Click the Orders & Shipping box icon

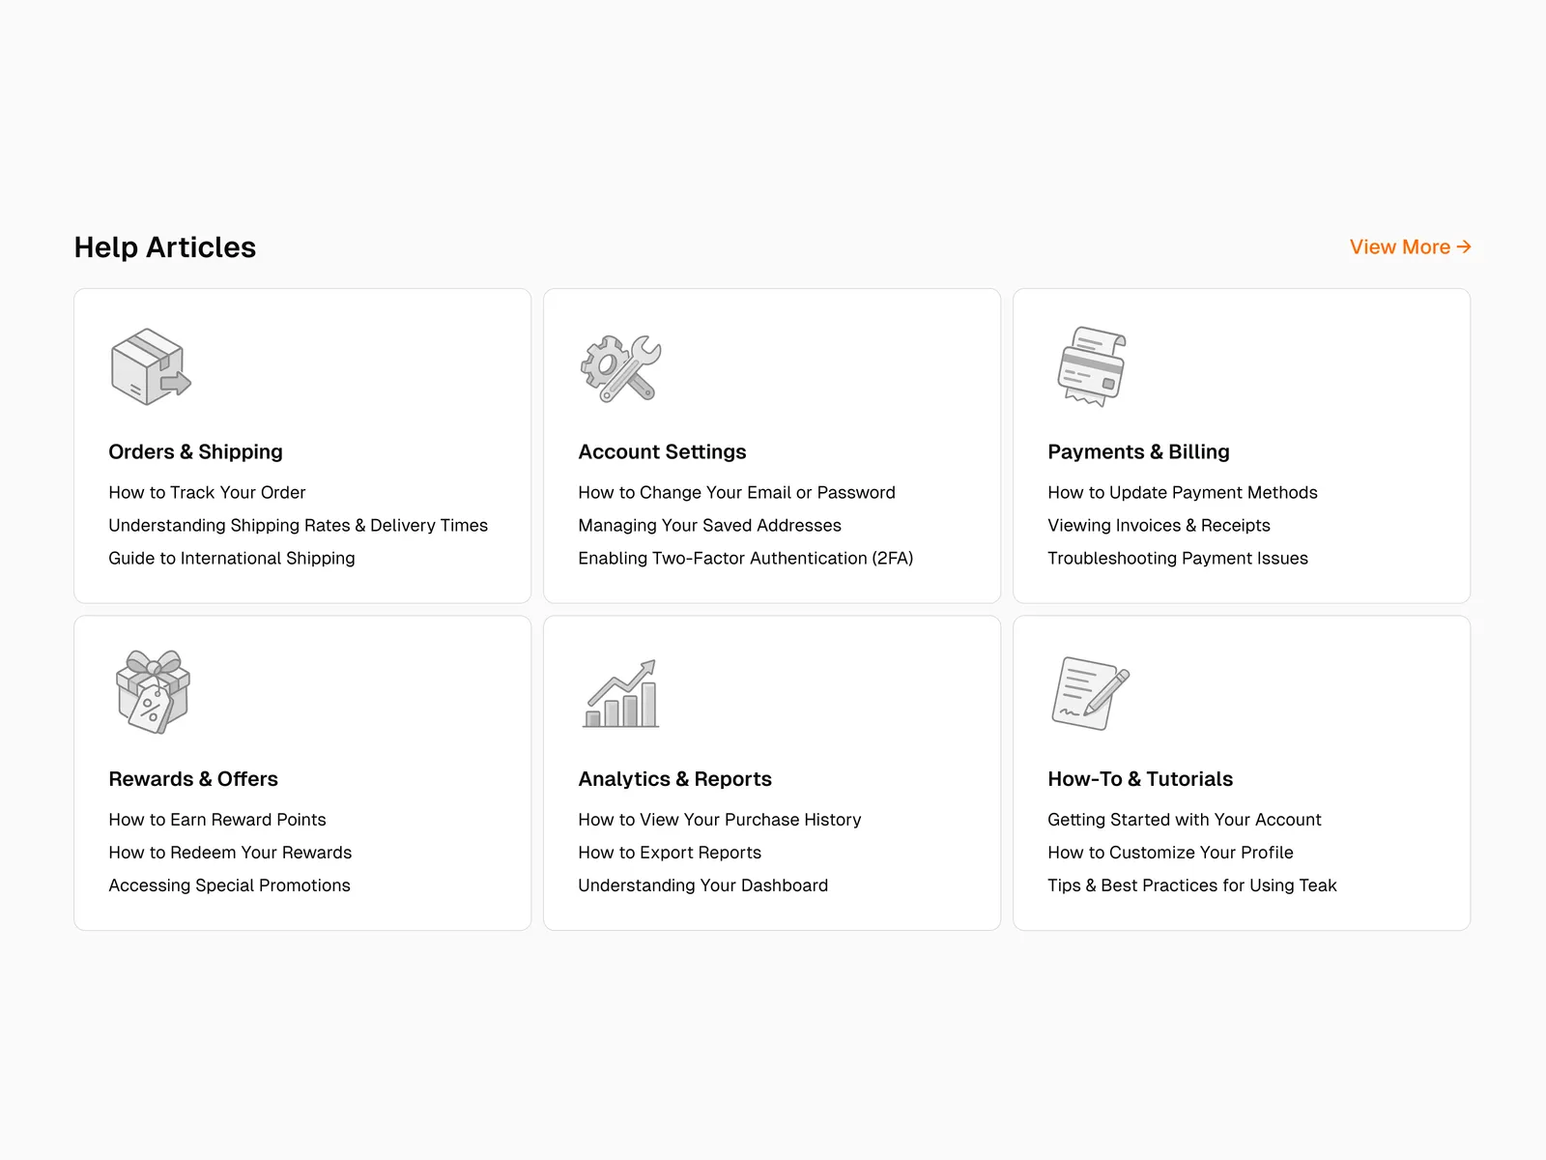(151, 366)
